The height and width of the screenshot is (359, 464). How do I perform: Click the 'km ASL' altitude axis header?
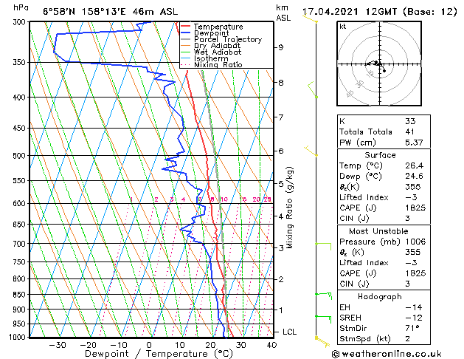click(x=283, y=13)
